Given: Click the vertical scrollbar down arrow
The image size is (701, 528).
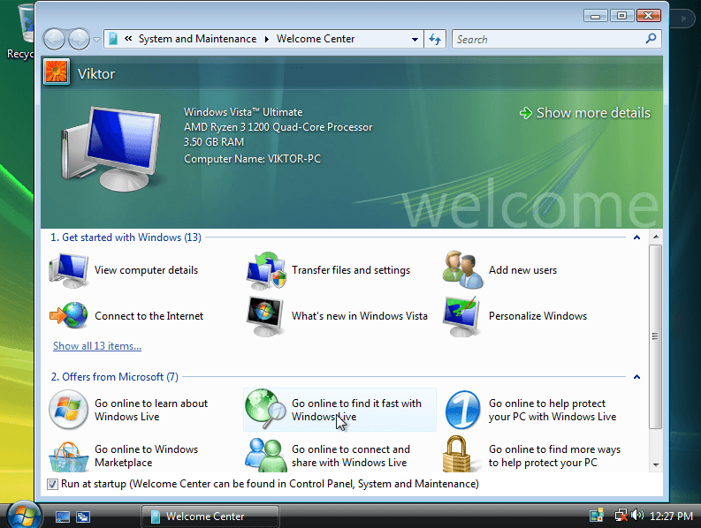Looking at the screenshot, I should pyautogui.click(x=655, y=464).
